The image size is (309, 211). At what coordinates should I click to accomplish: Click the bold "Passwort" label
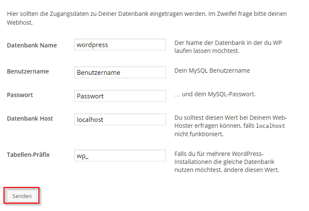pos(20,95)
